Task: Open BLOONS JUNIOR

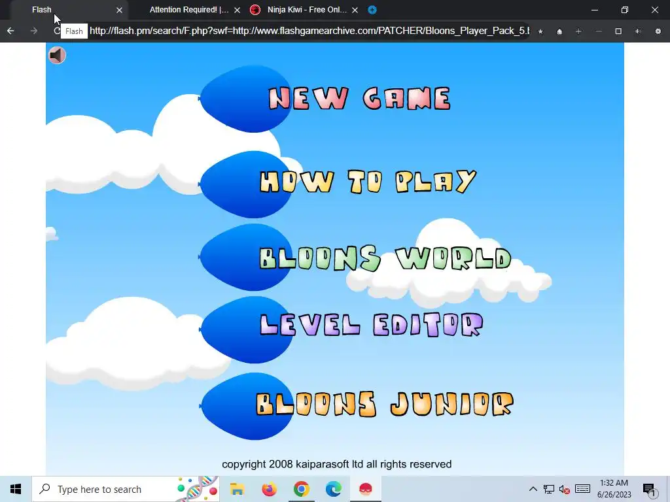Action: (384, 404)
